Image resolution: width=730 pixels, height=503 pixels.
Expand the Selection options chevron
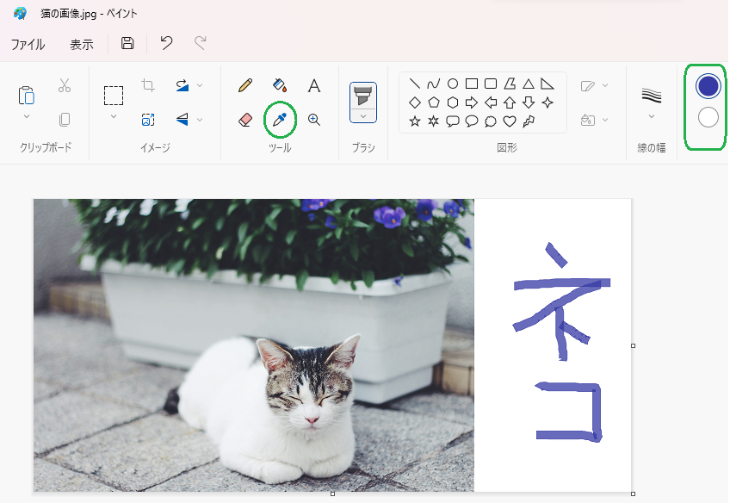pyautogui.click(x=114, y=116)
